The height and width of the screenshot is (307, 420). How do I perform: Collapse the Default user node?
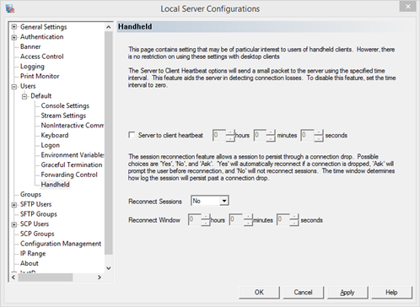click(x=24, y=96)
